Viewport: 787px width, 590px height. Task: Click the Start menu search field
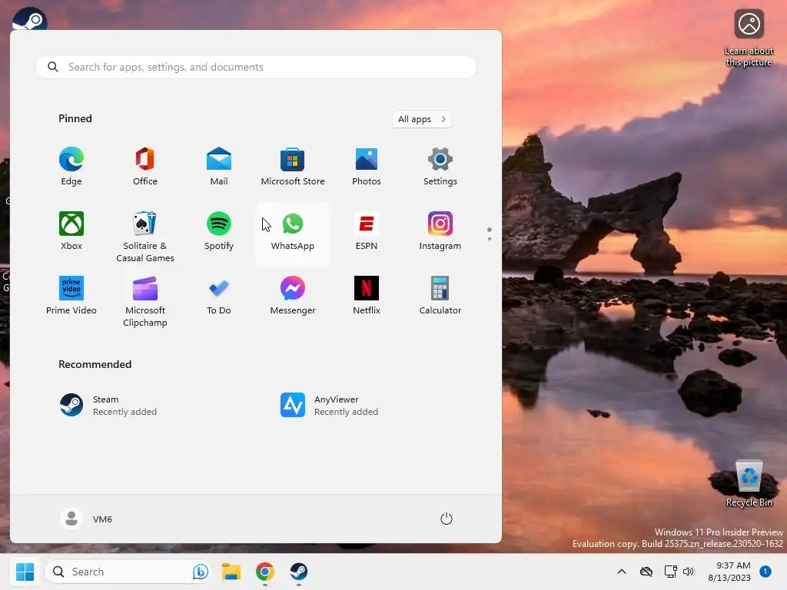[255, 67]
